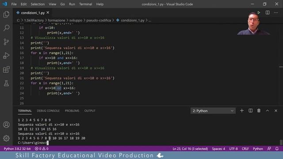Close the condizioni_1.py editor tab
The image size is (283, 159).
[48, 13]
